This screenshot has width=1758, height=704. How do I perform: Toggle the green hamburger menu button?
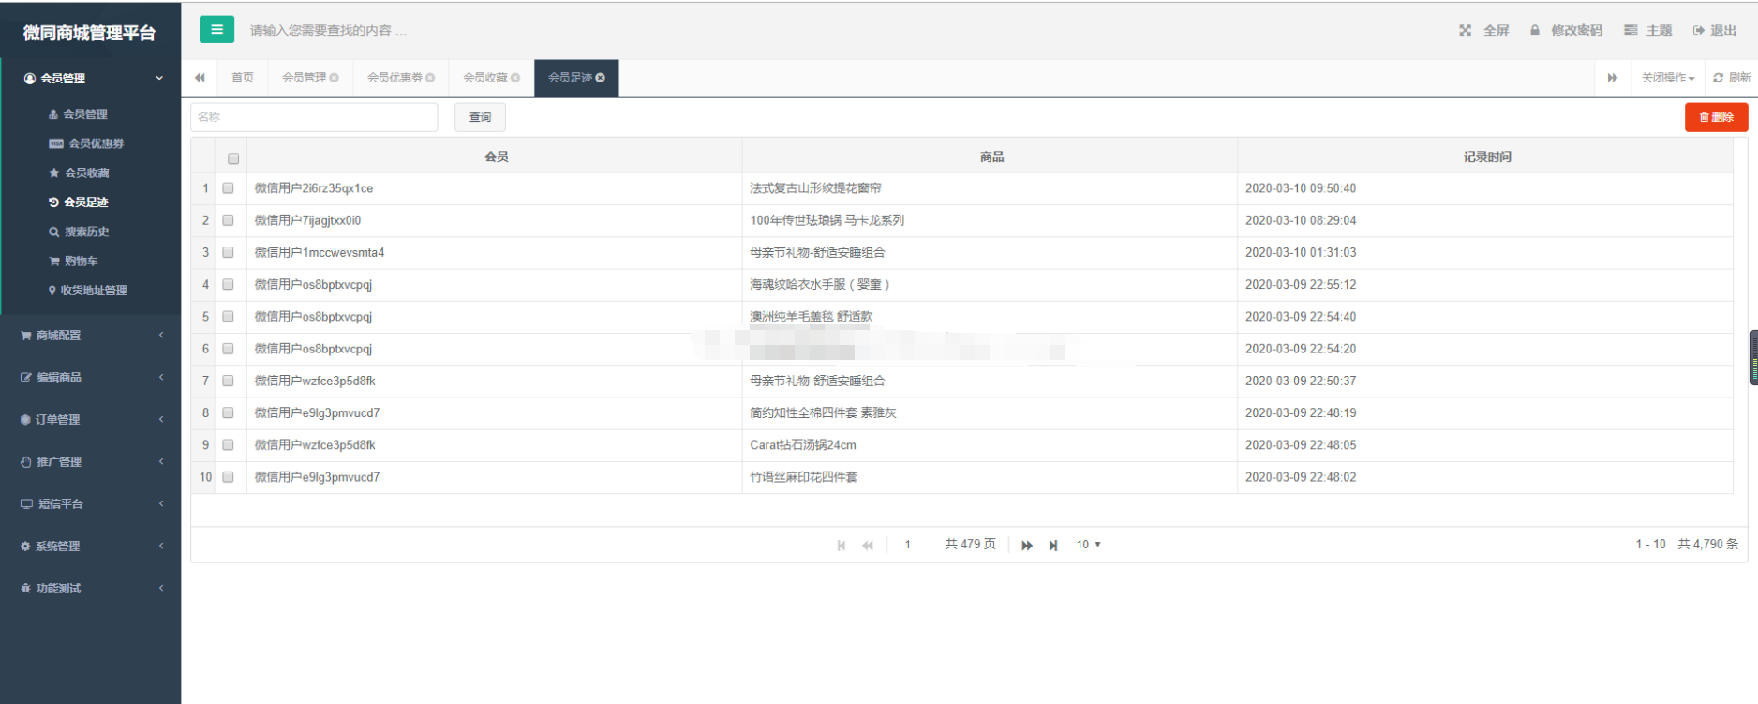(x=216, y=29)
